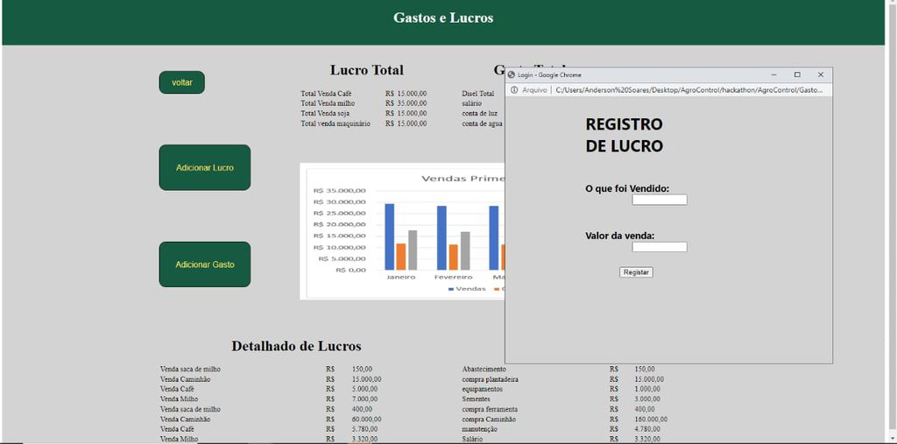The height and width of the screenshot is (444, 897).
Task: Click the 'Gastos e Lucros' header title
Action: click(x=443, y=18)
